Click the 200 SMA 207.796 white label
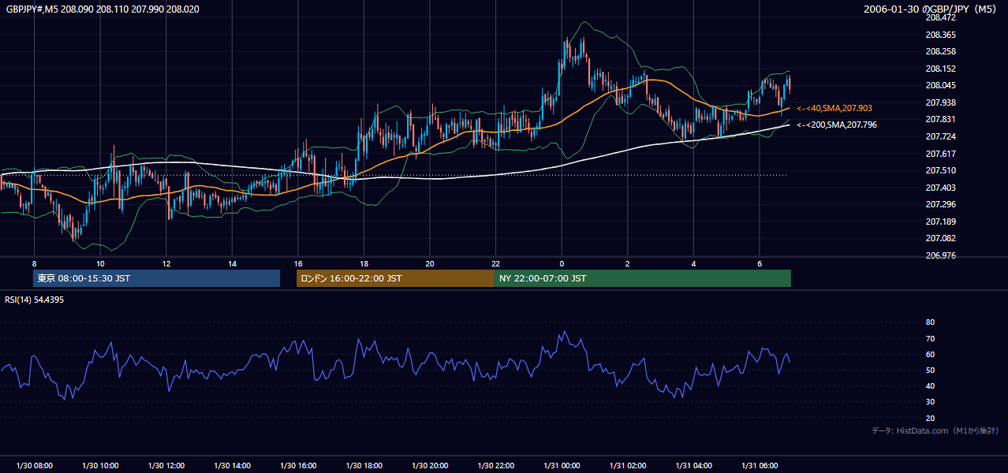The width and height of the screenshot is (1008, 473). pos(837,125)
